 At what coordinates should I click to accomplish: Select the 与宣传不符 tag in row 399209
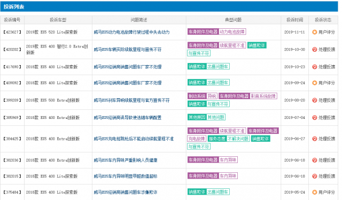pos(217,104)
